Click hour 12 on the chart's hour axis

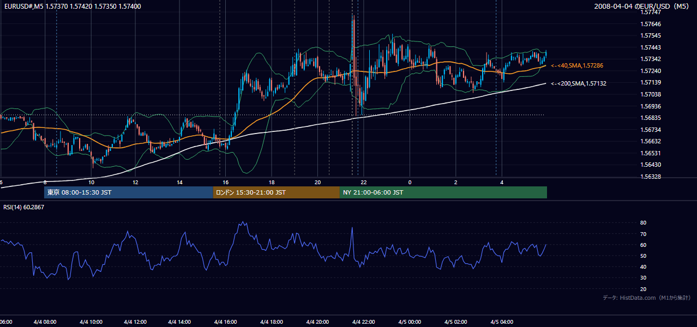[135, 182]
